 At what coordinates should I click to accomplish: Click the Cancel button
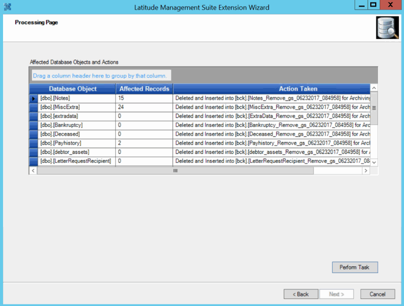pyautogui.click(x=377, y=294)
